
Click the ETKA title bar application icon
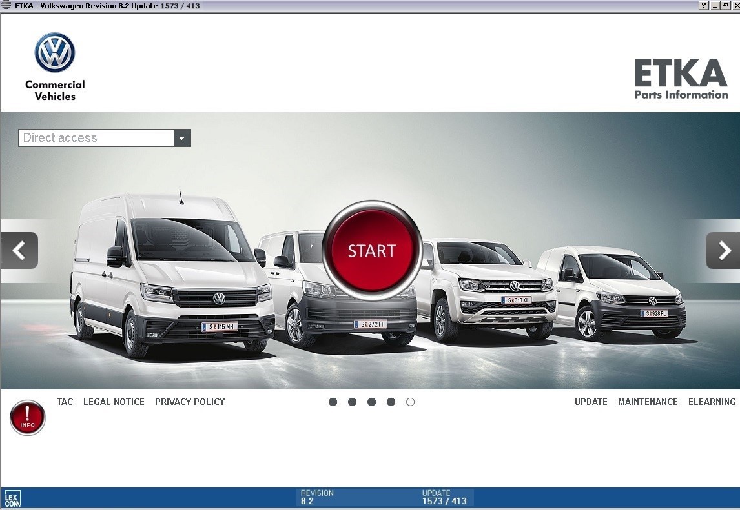click(6, 5)
